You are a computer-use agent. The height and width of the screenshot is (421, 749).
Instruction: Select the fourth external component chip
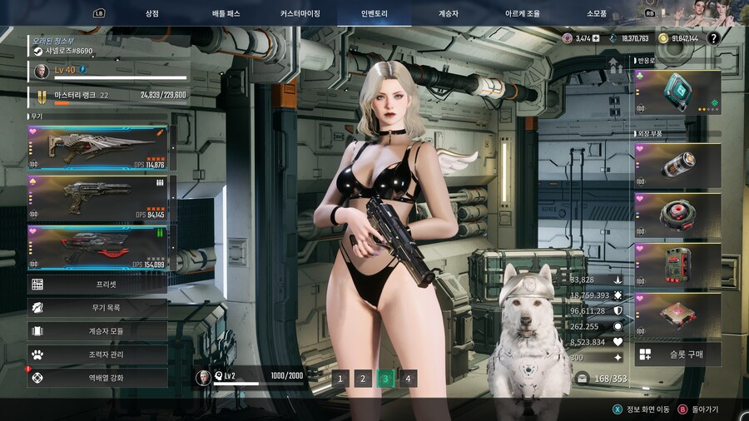[677, 315]
